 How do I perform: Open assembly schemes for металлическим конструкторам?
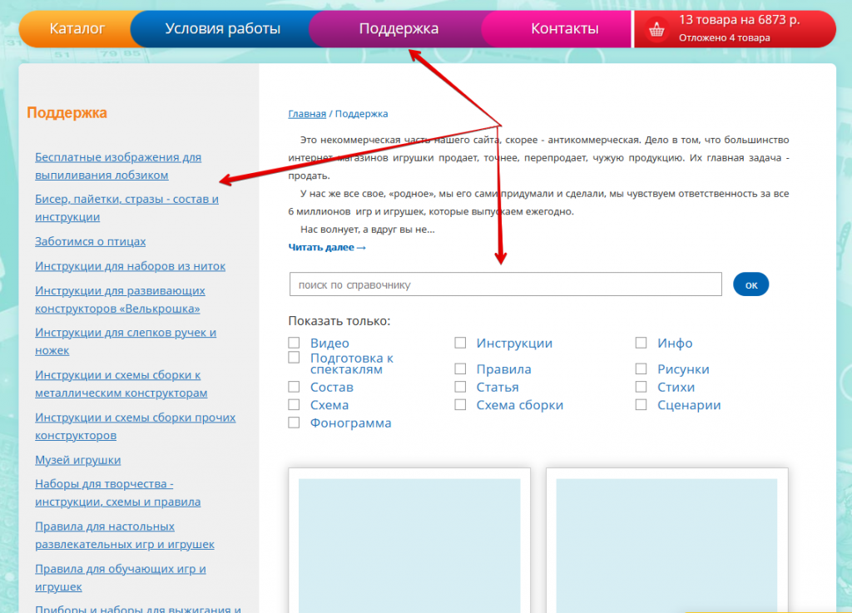(x=121, y=384)
